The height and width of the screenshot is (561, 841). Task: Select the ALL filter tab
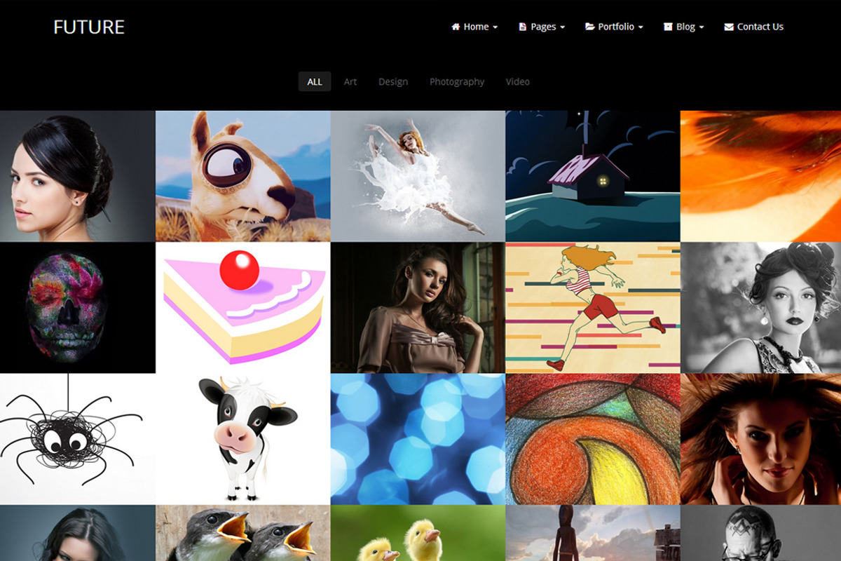pyautogui.click(x=315, y=81)
